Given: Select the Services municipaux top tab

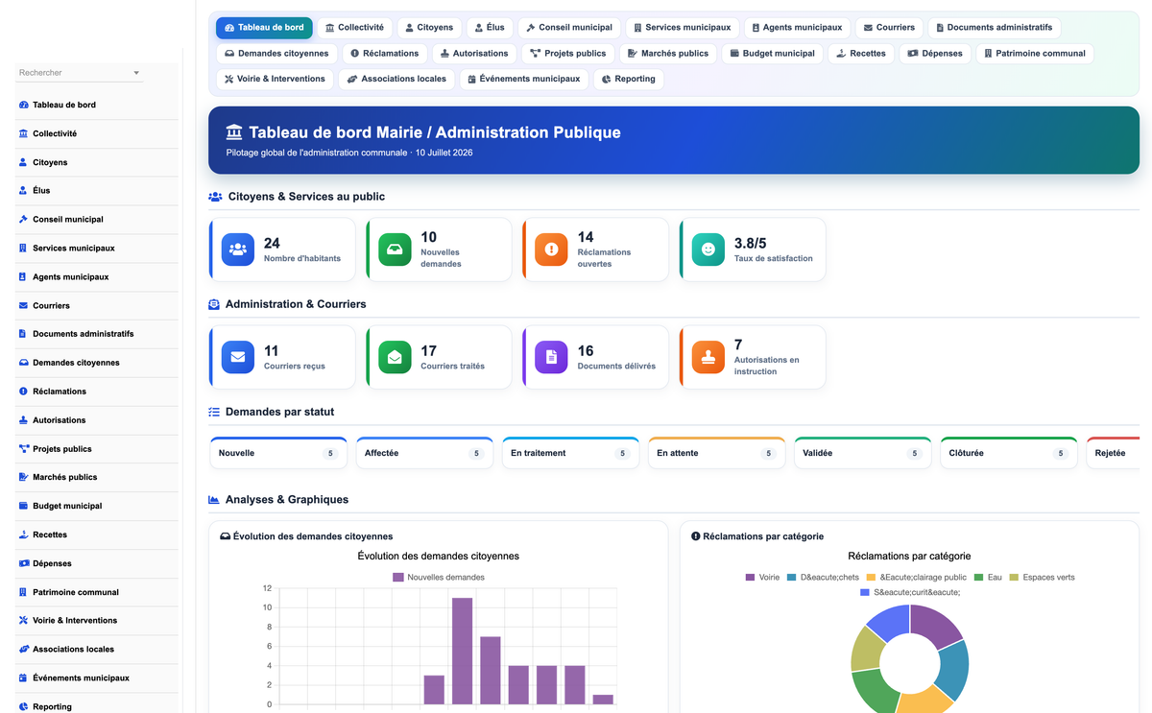Looking at the screenshot, I should click(681, 28).
